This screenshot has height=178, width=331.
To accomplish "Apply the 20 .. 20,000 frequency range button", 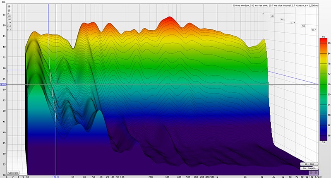I will pyautogui.click(x=309, y=169).
